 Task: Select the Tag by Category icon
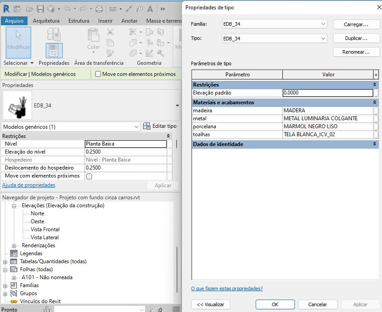point(139,9)
